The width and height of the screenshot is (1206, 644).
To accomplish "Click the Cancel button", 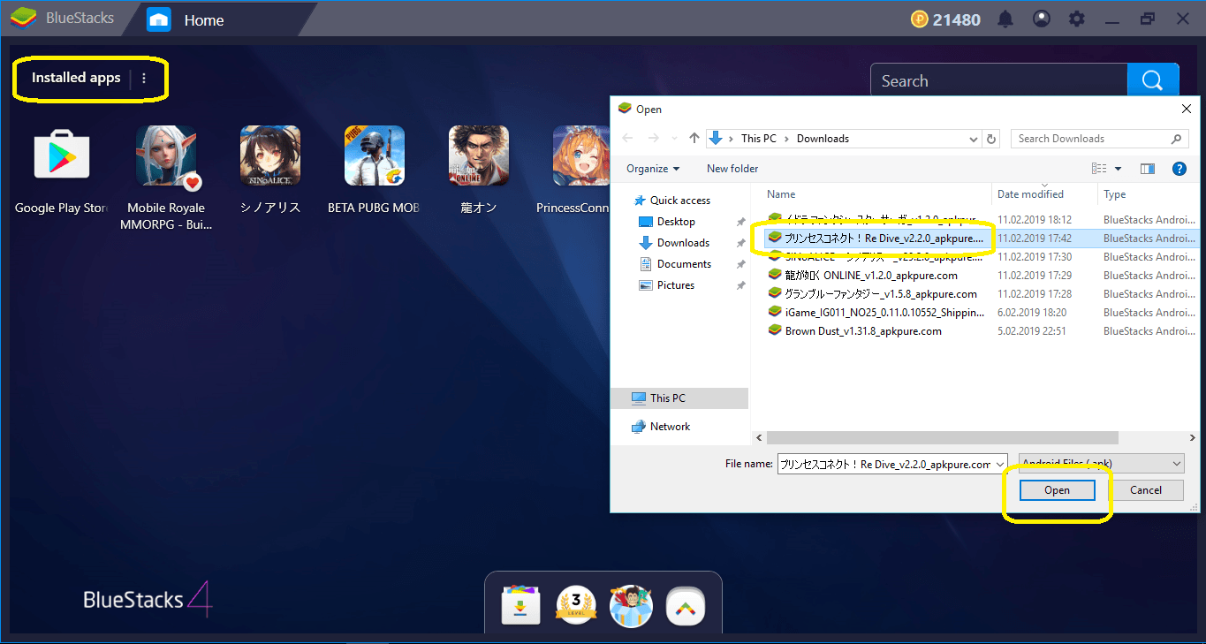I will point(1146,490).
